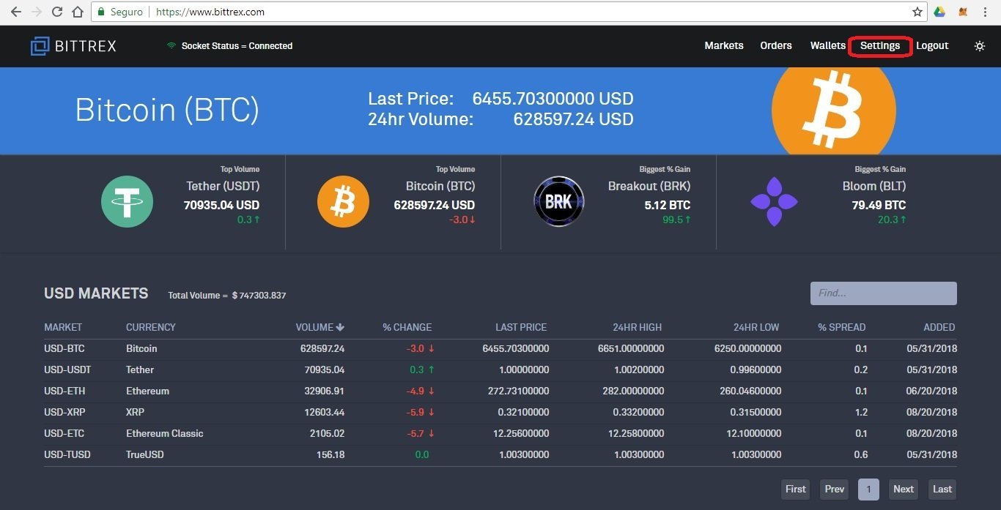Click the Bloom (BLT) card title
The image size is (1001, 510).
874,187
